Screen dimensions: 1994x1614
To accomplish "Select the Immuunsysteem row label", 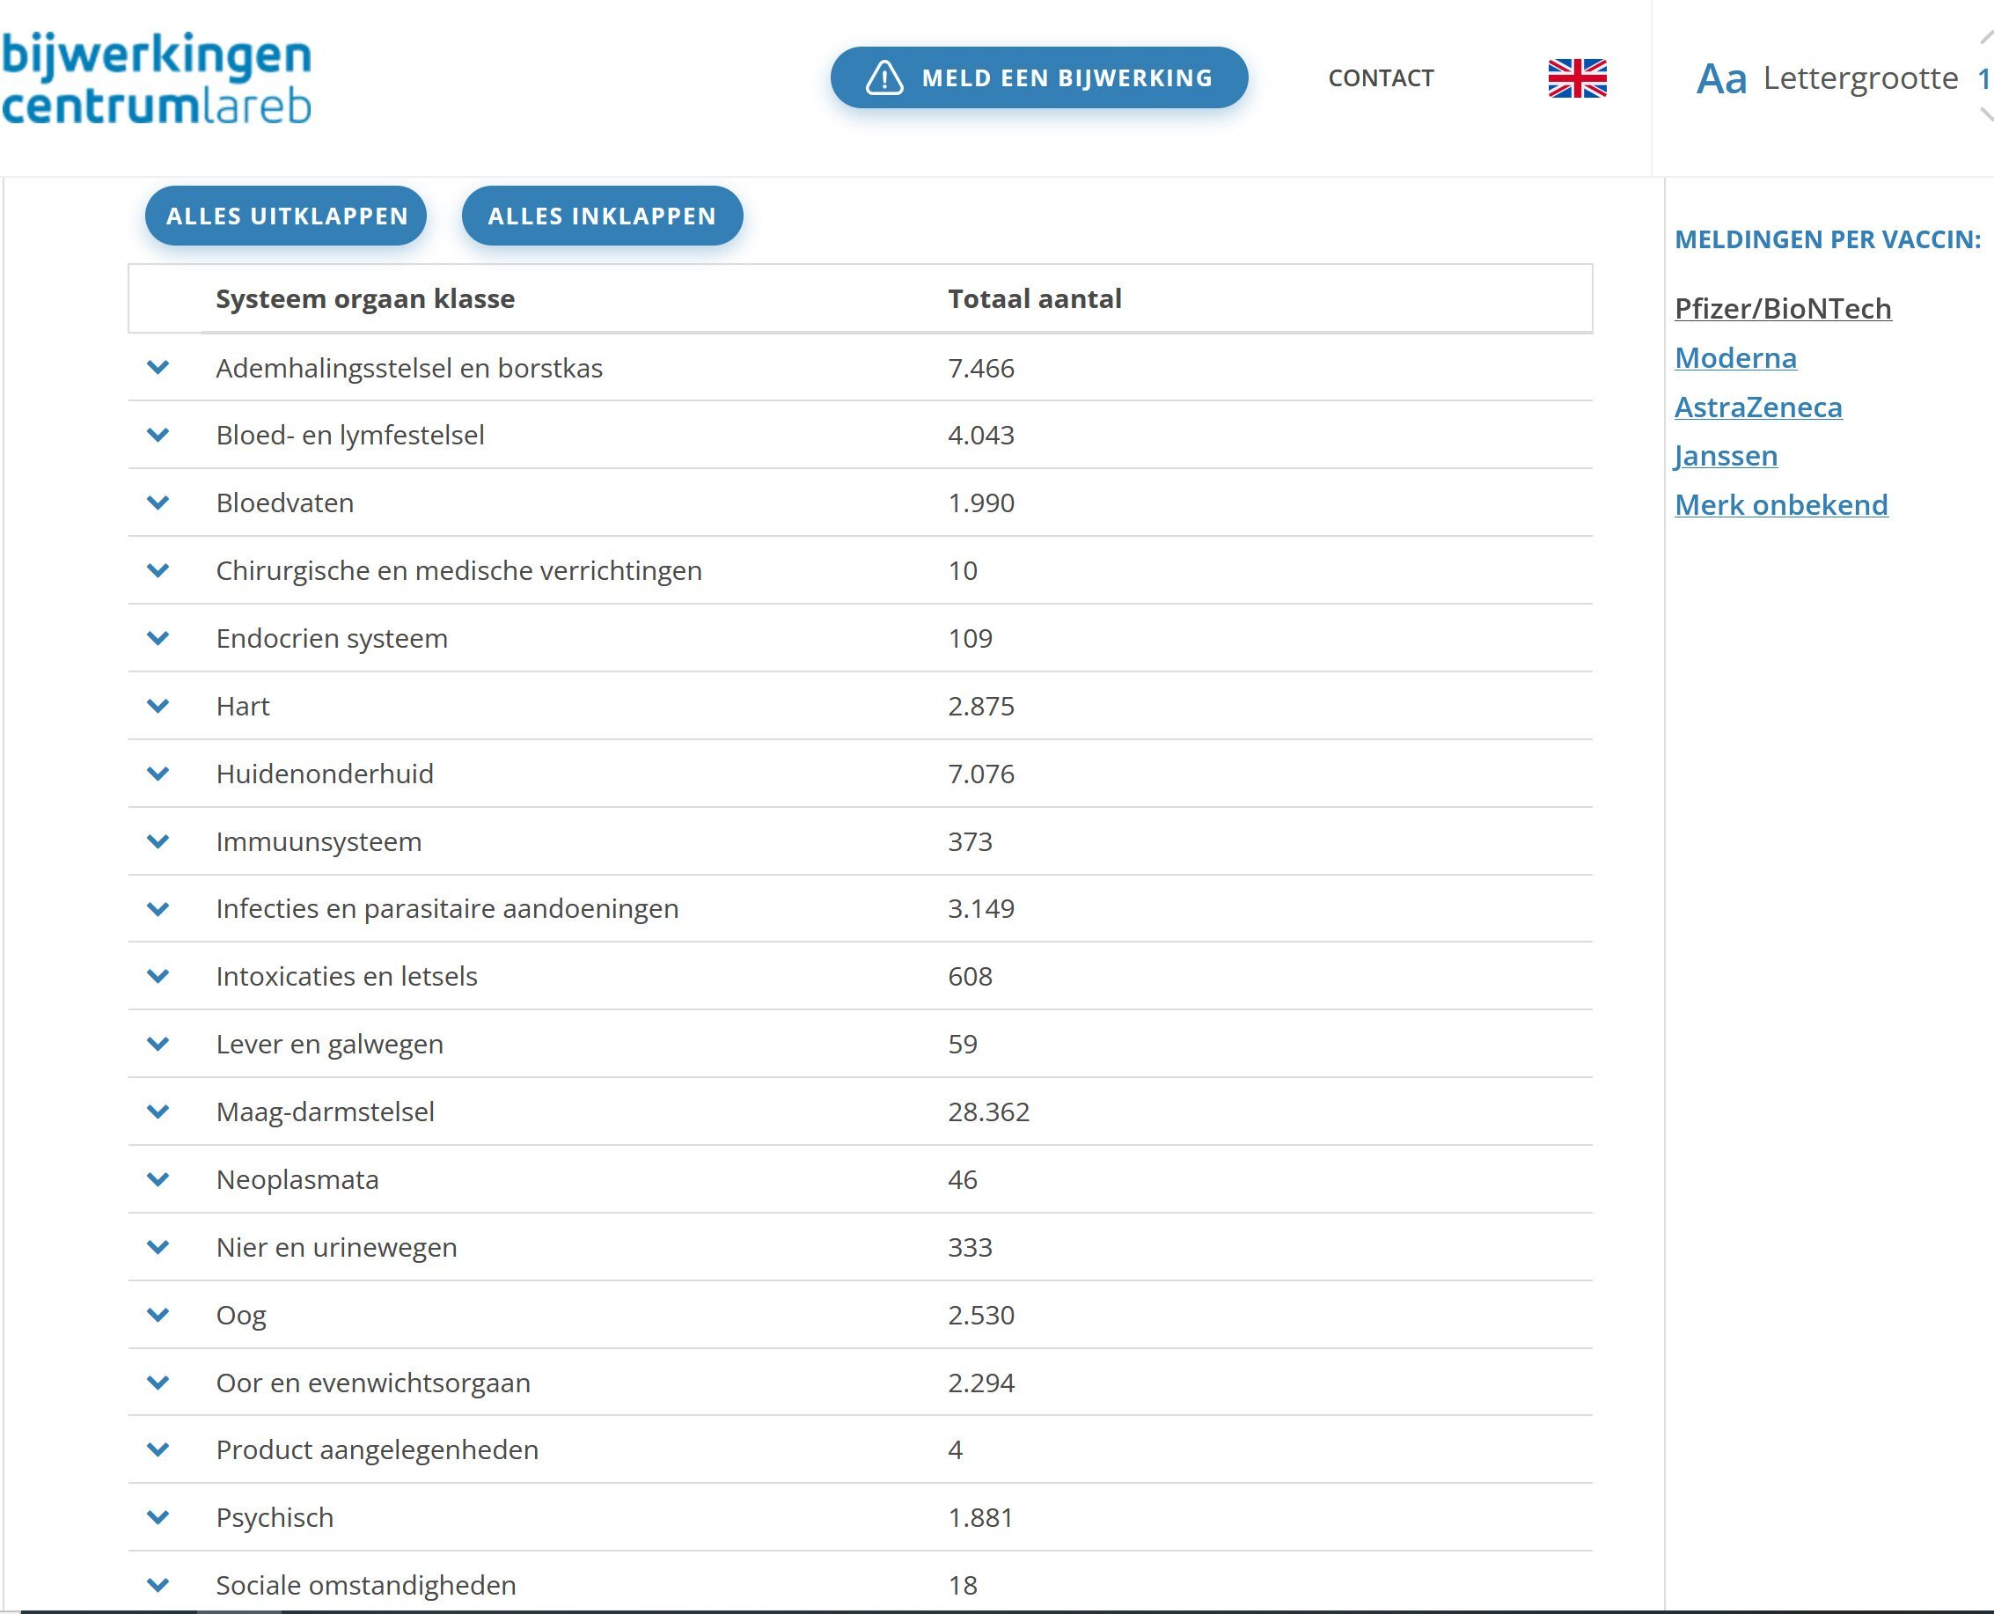I will point(318,840).
